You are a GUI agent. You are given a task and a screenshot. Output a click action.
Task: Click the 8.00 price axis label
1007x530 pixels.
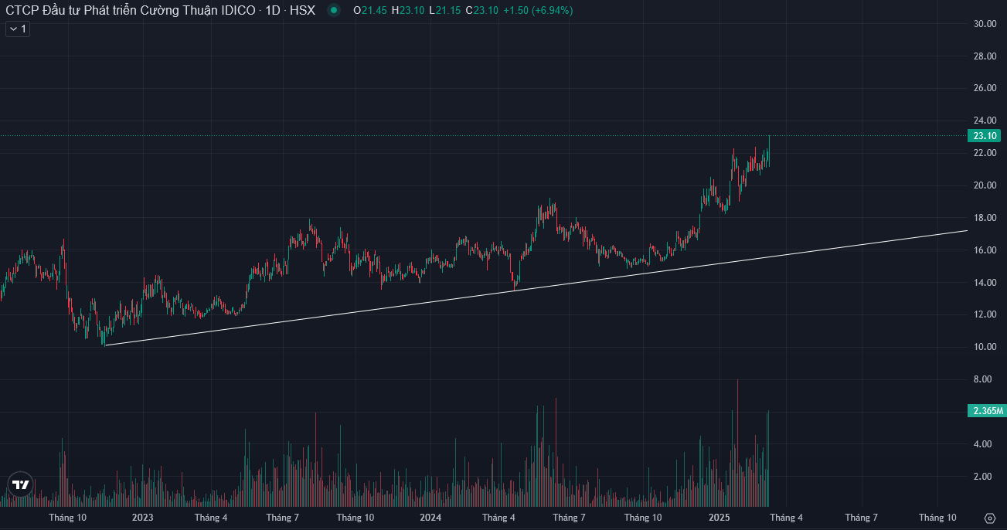(x=985, y=379)
